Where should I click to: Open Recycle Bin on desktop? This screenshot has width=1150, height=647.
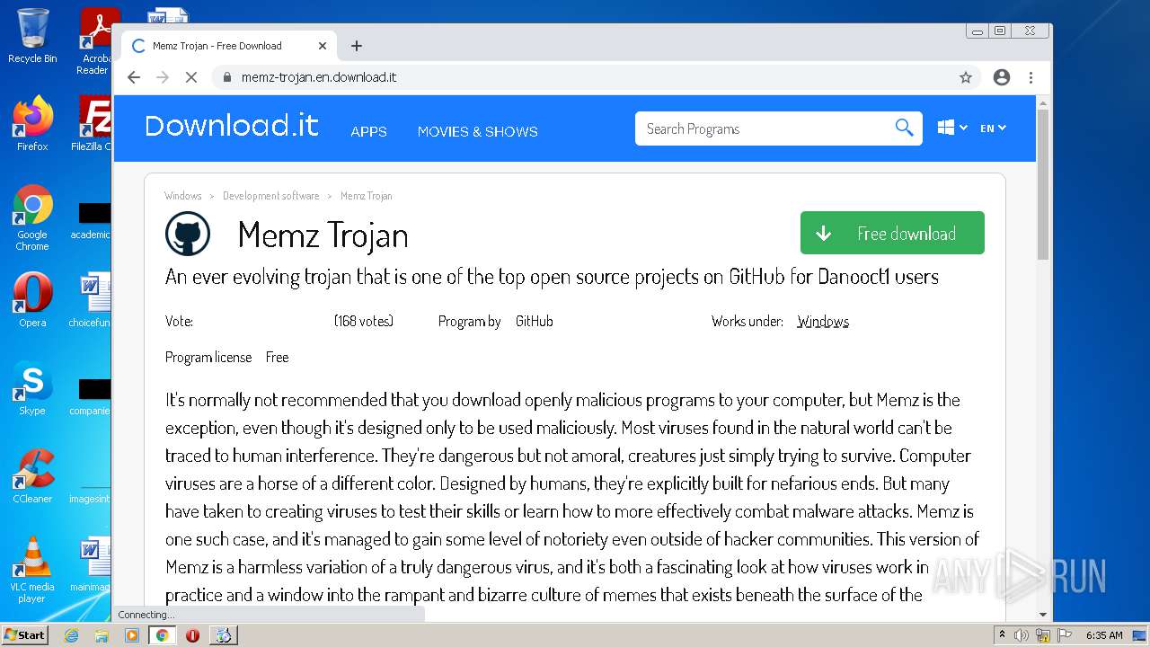coord(32,36)
